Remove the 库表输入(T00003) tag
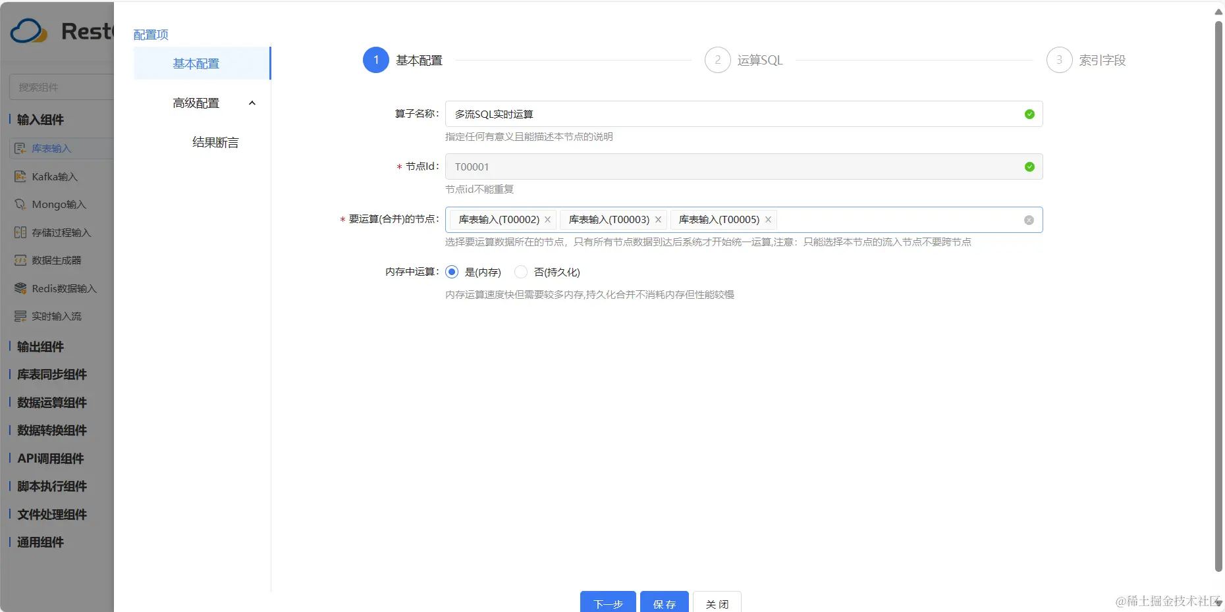 coord(658,220)
